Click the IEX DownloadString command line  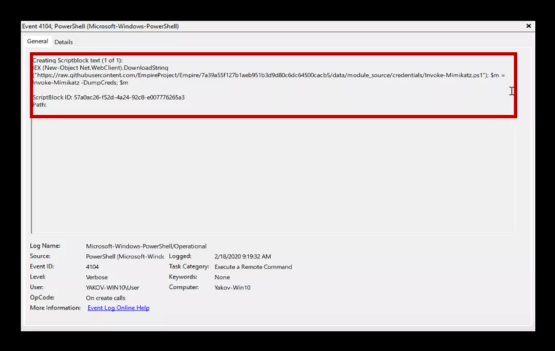click(x=101, y=68)
